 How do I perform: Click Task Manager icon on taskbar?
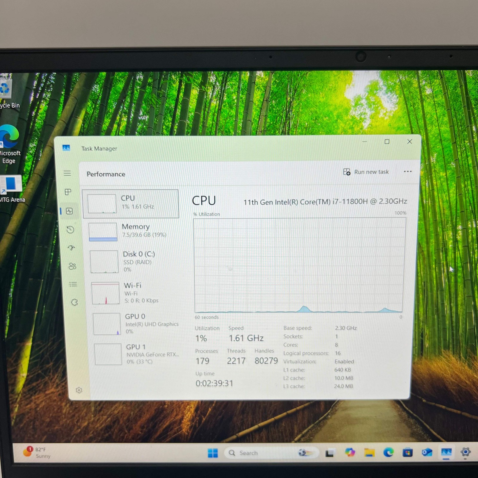point(446,452)
